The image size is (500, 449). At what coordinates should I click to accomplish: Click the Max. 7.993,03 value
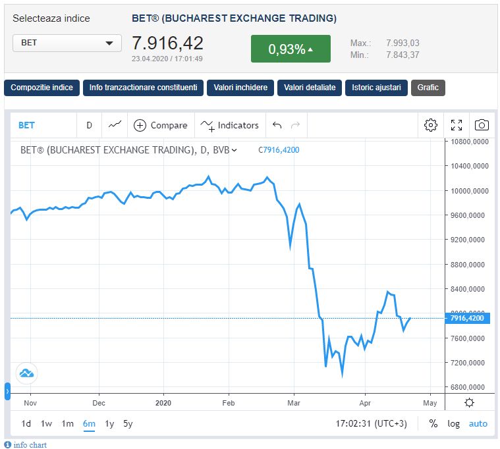tap(403, 43)
